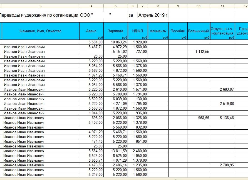Select the salary cell 2 610,00
Screen dimensions: 248x180
(116, 90)
